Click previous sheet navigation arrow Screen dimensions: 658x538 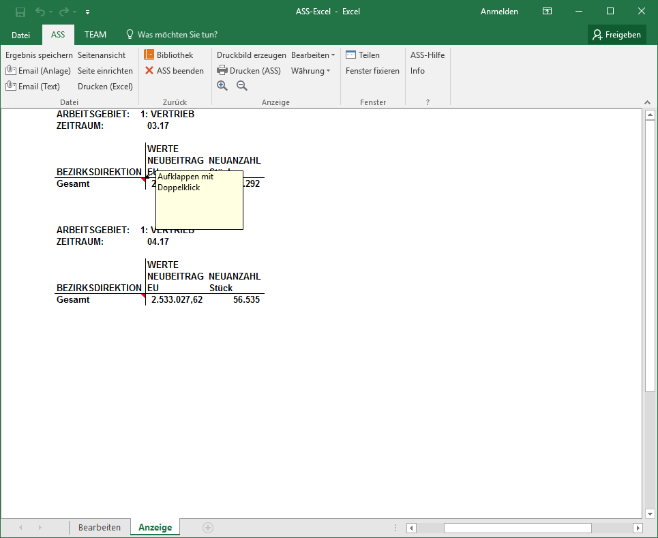click(20, 528)
